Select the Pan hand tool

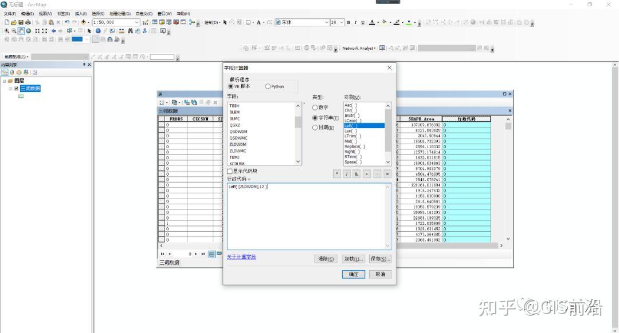(21, 31)
